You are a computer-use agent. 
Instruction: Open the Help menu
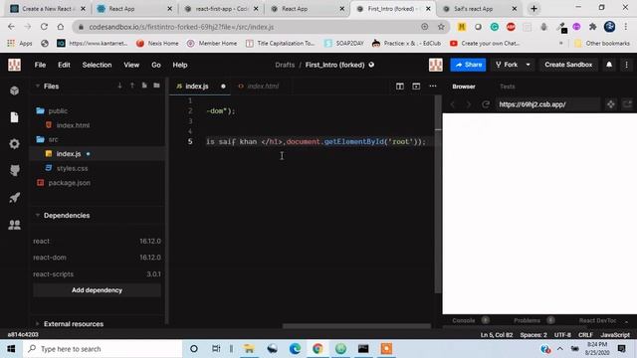(x=179, y=65)
